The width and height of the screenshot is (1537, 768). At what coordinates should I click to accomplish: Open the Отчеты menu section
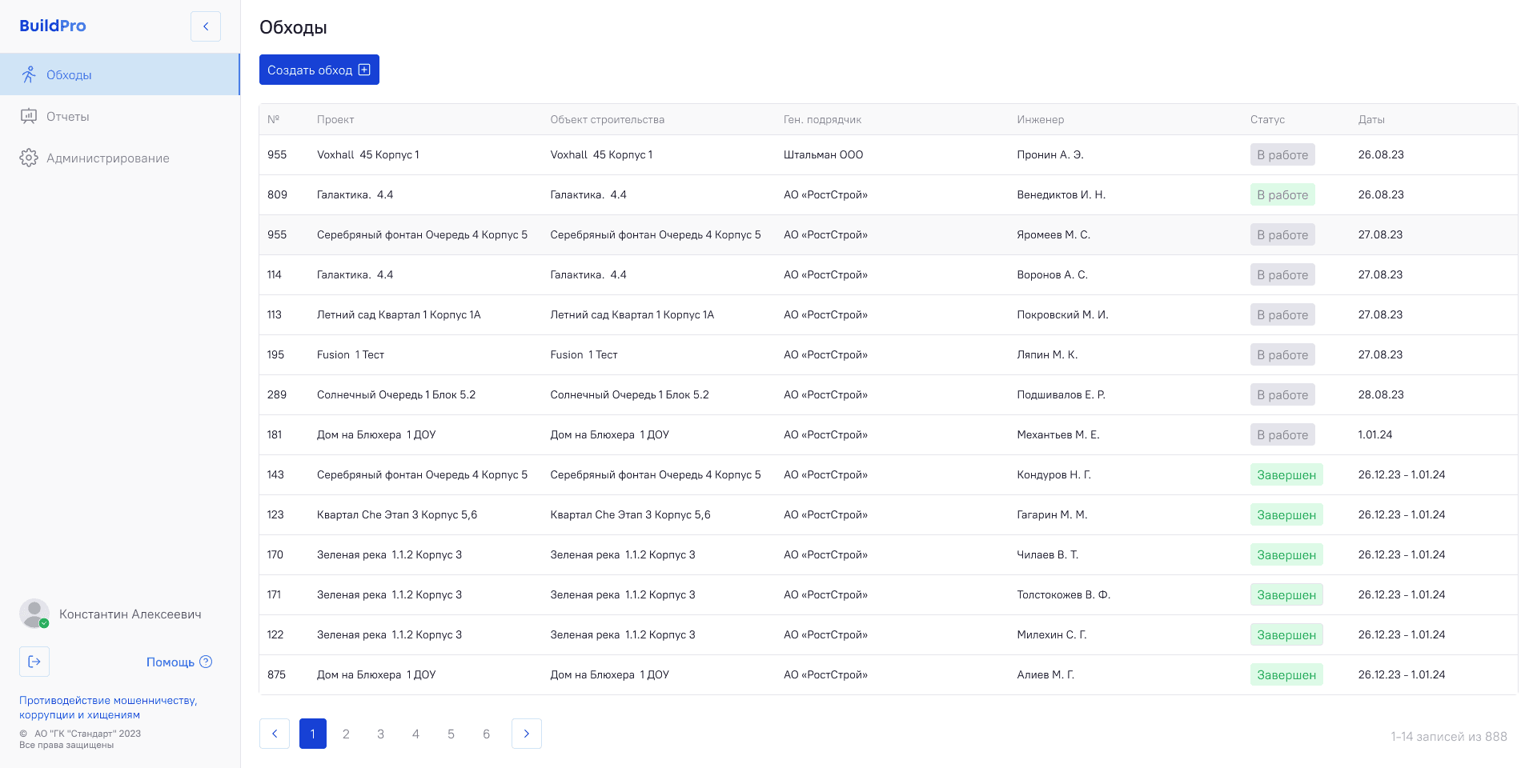(x=68, y=117)
